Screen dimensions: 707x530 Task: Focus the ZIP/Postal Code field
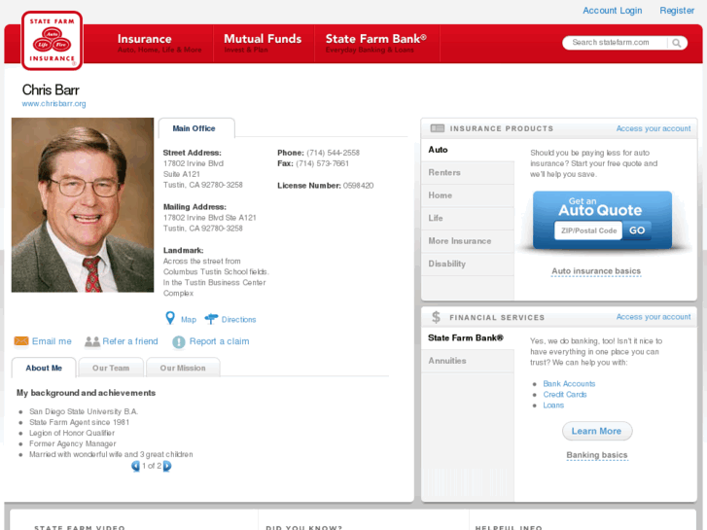point(588,230)
